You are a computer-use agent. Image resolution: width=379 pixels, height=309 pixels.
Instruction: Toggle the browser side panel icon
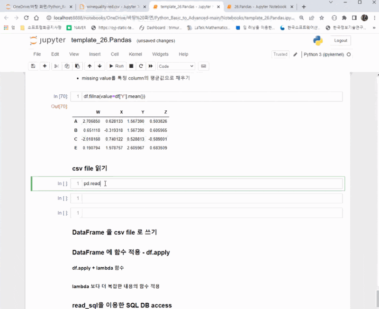click(x=354, y=18)
